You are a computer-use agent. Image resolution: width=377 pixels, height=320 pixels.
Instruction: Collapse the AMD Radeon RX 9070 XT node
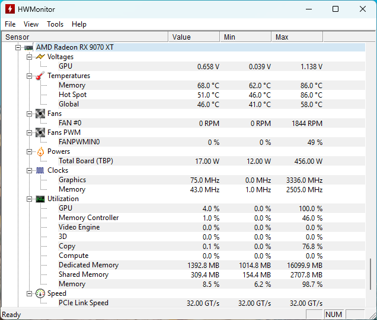point(18,47)
